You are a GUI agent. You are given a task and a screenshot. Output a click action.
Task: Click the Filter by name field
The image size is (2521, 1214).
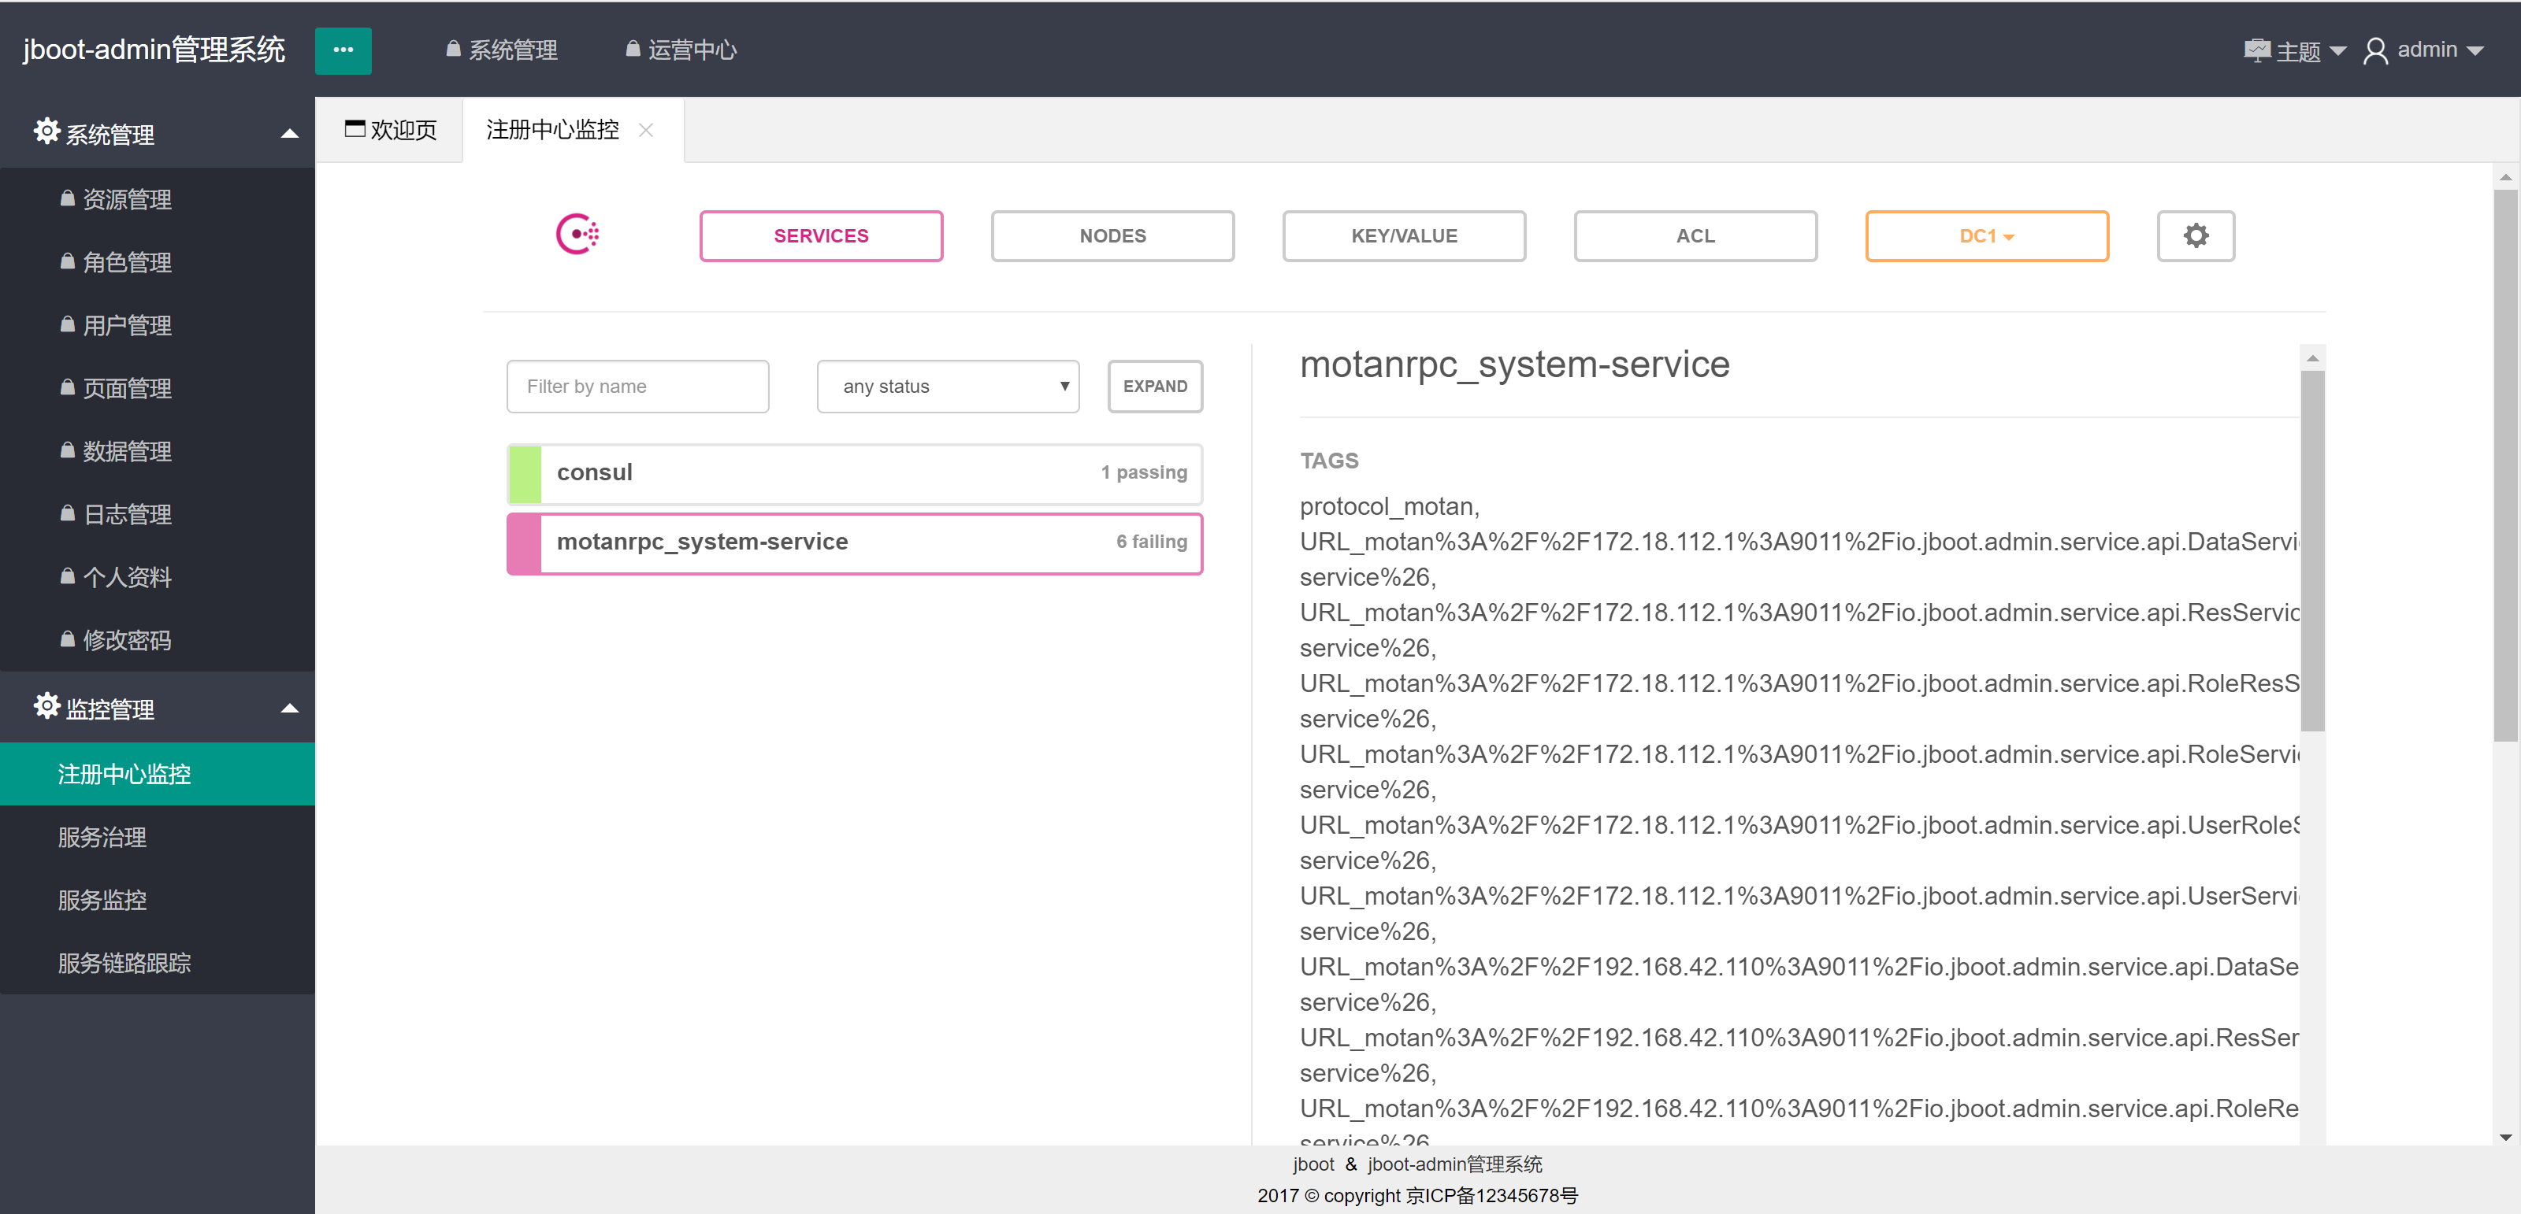[637, 387]
